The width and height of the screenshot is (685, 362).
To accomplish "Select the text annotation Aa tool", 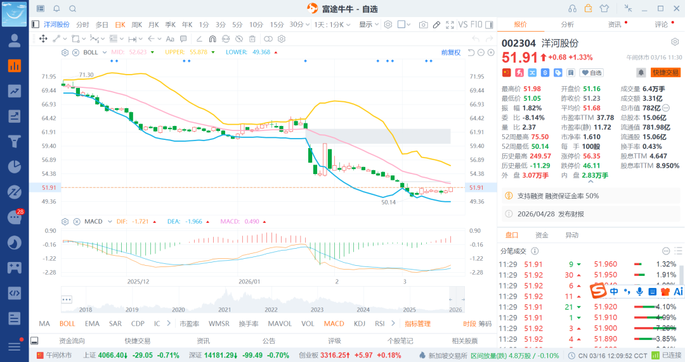I will point(170,39).
